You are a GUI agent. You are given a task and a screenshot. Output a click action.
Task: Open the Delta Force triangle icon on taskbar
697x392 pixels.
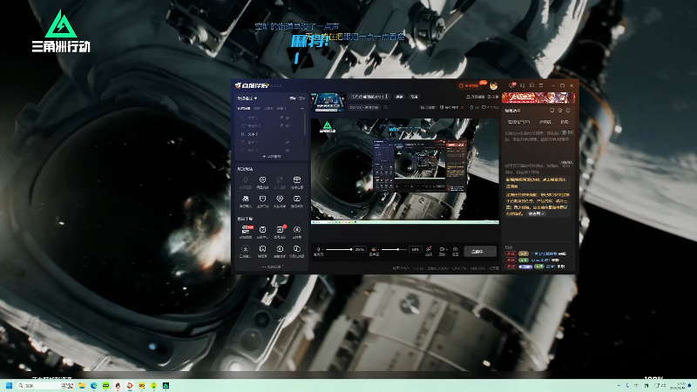pos(166,385)
